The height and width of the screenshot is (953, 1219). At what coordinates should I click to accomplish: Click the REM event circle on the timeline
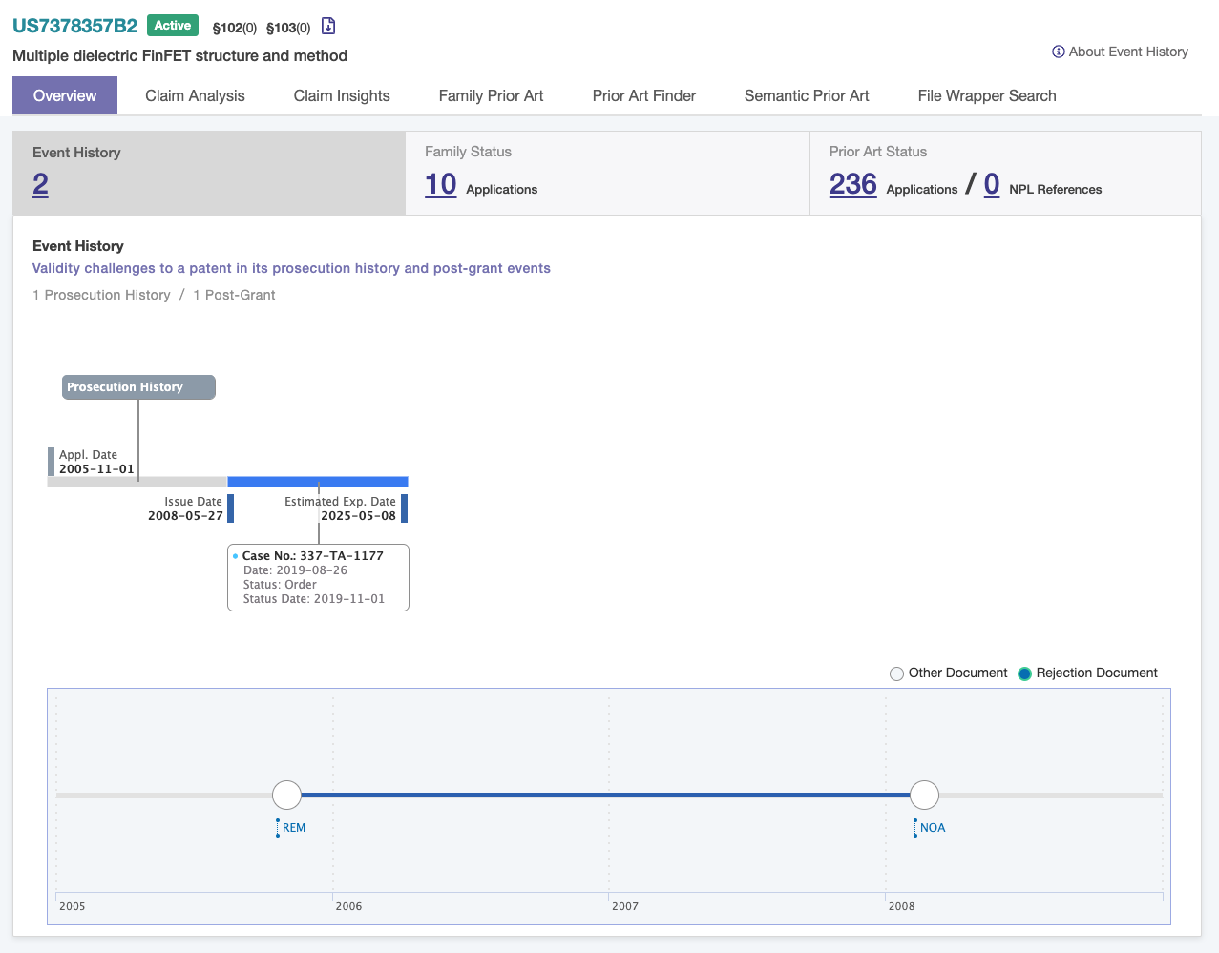(x=286, y=795)
